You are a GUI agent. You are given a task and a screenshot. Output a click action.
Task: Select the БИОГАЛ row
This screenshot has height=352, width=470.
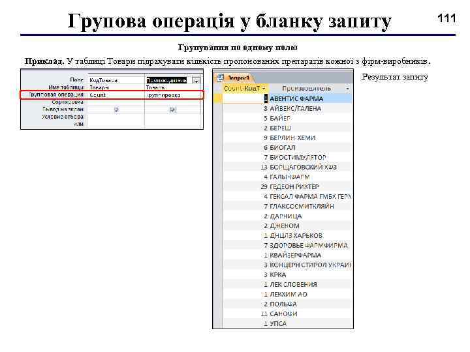[287, 147]
